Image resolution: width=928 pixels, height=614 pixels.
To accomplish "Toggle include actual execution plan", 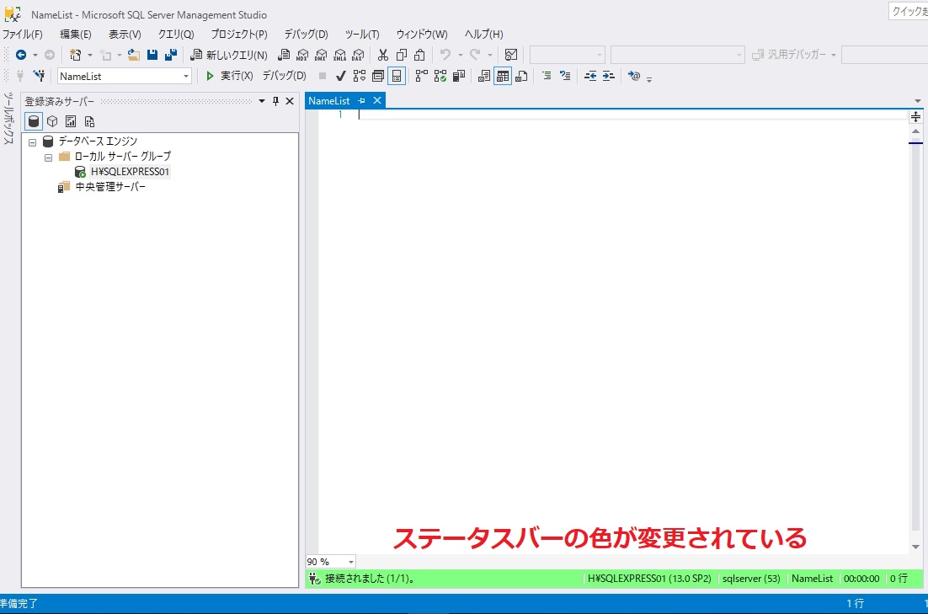I will (421, 76).
